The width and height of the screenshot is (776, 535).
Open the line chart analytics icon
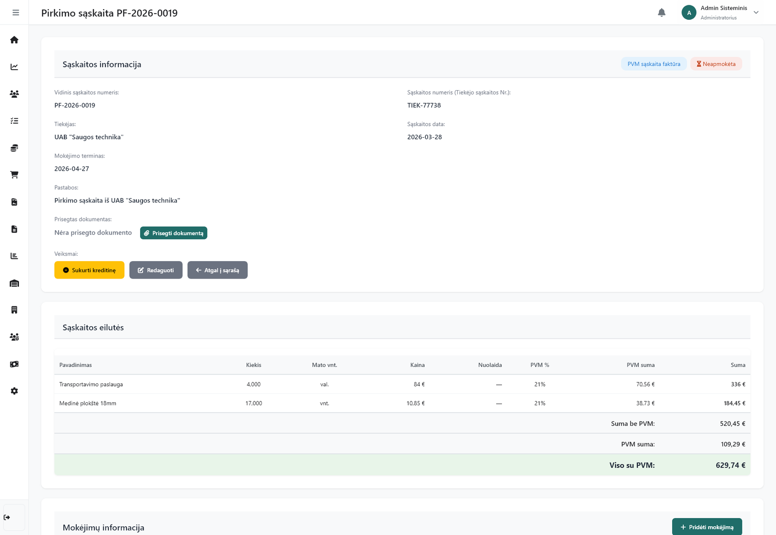[x=14, y=67]
